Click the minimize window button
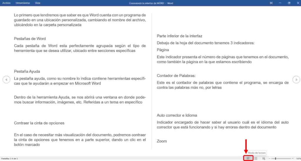This screenshot has width=301, height=161. tap(280, 3)
